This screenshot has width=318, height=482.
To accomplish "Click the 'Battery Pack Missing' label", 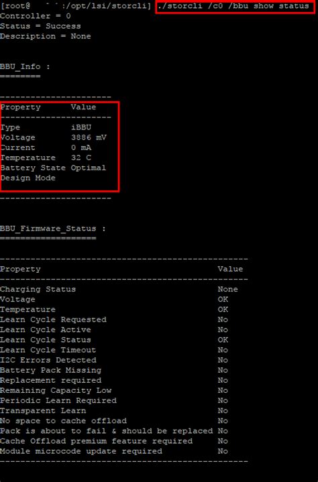I will click(x=50, y=371).
